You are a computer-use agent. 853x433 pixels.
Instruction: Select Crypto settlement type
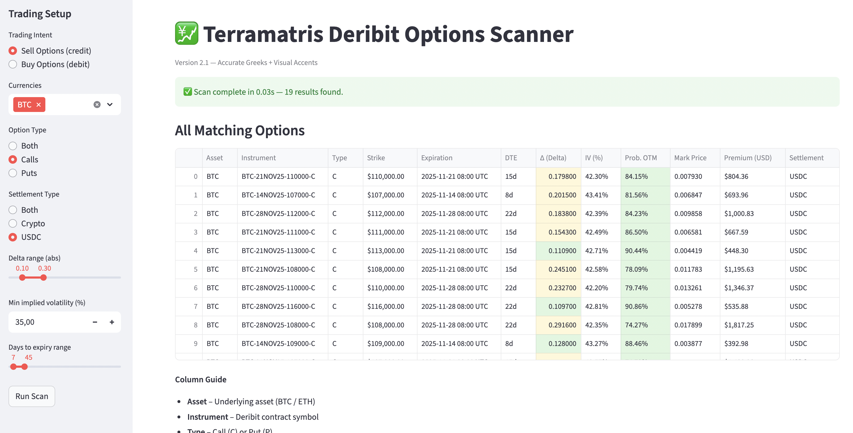pos(13,224)
